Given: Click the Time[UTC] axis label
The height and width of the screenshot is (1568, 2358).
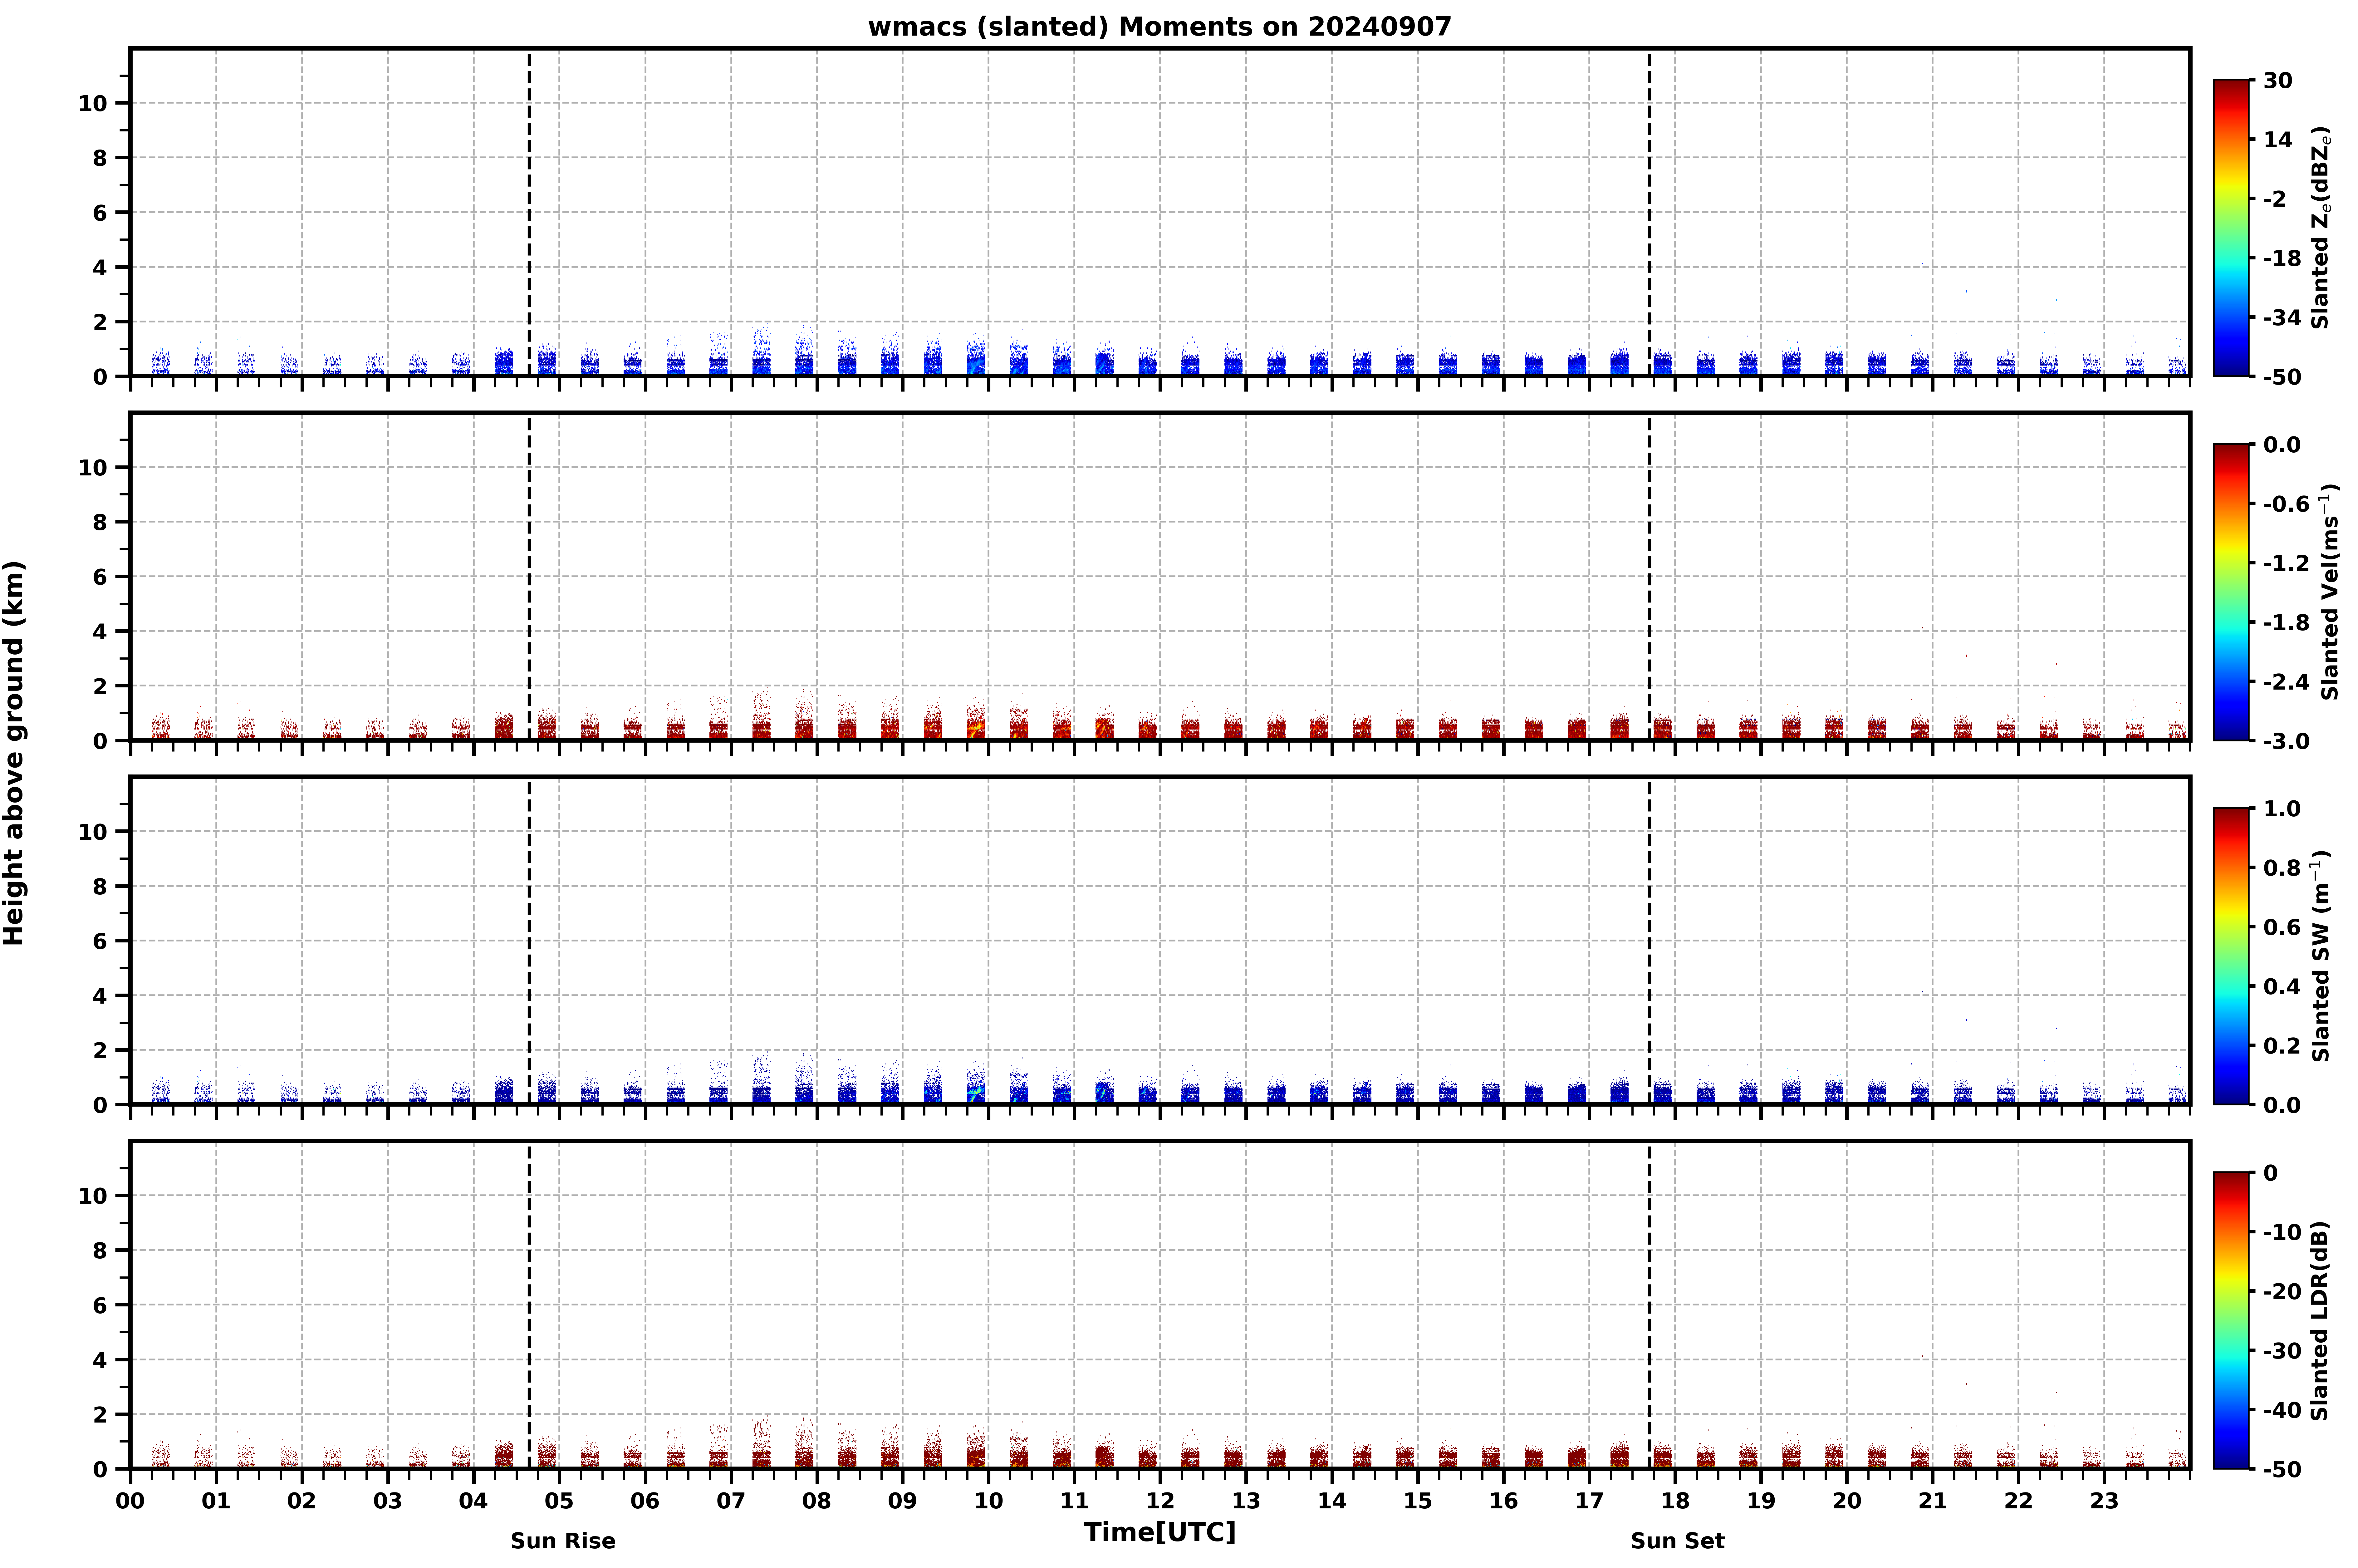Looking at the screenshot, I should pos(1159,1532).
